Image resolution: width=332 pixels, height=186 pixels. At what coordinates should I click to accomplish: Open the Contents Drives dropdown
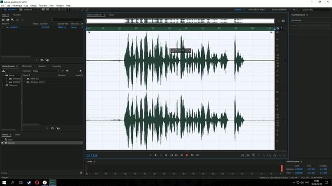point(46,71)
